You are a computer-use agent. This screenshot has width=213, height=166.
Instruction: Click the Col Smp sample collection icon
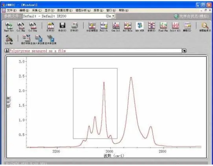pyautogui.click(x=33, y=27)
